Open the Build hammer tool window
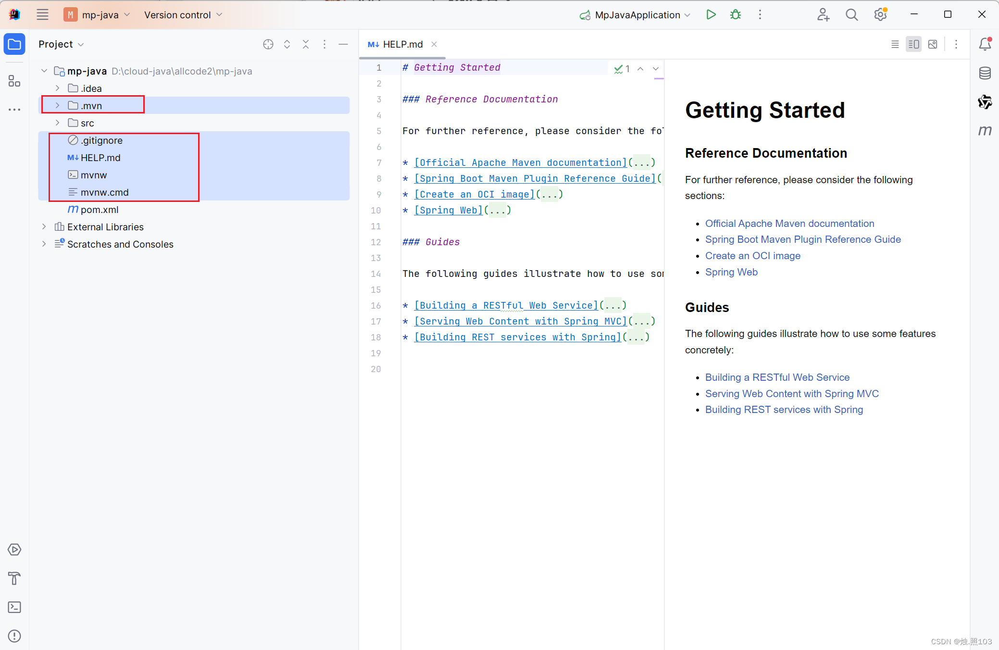This screenshot has height=650, width=999. pyautogui.click(x=14, y=578)
